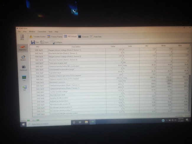Select the PID Values tab
The image size is (192, 144).
tap(70, 37)
